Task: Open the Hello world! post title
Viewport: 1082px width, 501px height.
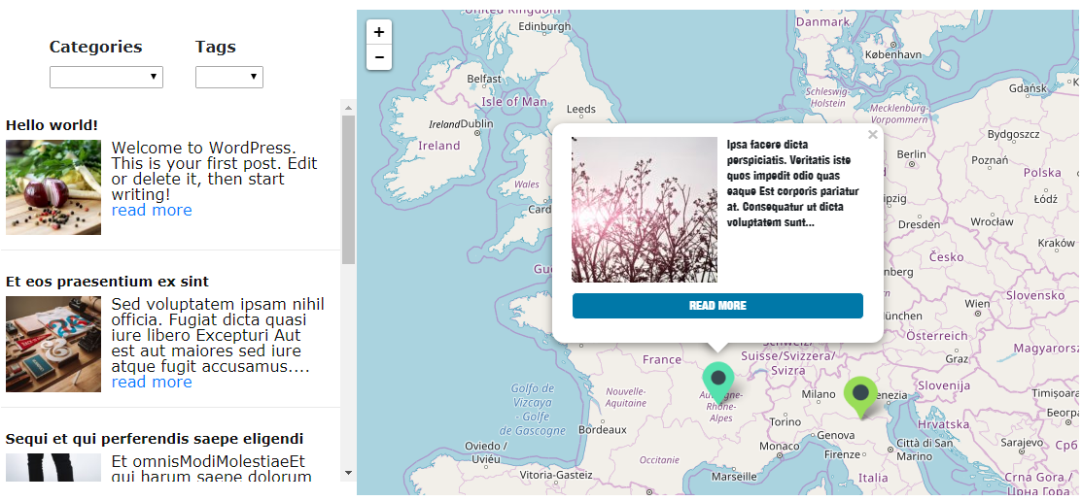Action: coord(52,125)
